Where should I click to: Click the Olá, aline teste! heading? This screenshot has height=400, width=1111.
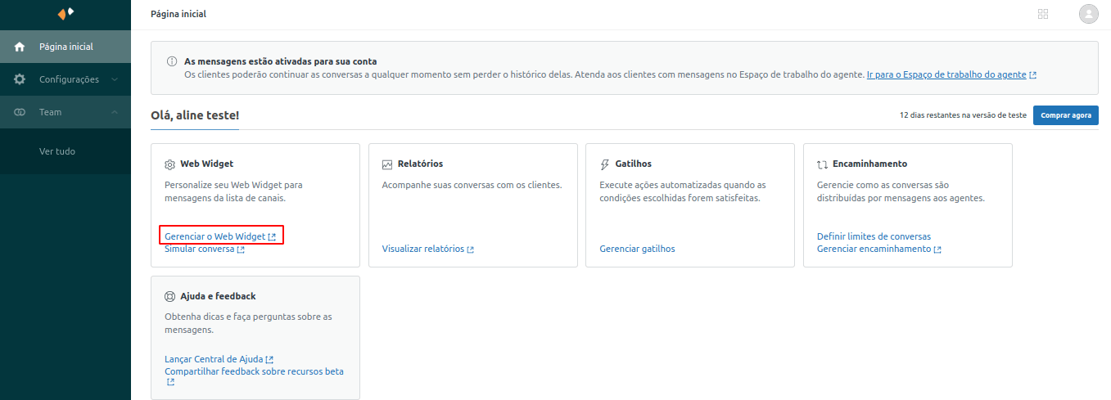(x=195, y=115)
